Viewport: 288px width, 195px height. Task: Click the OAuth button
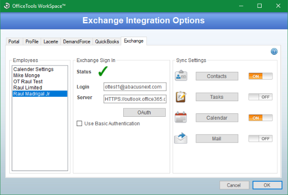pos(144,112)
